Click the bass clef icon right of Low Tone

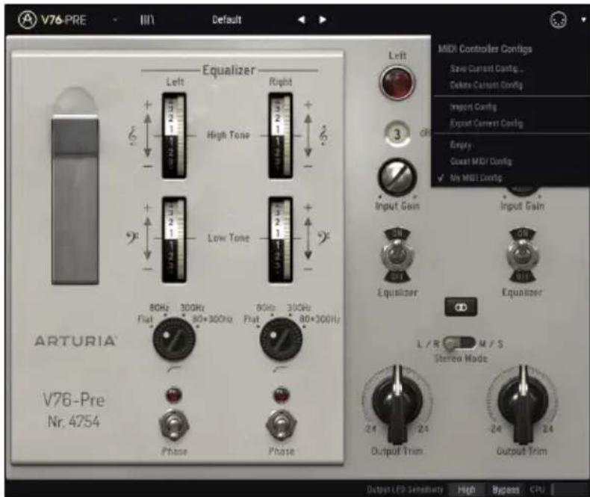pyautogui.click(x=323, y=238)
